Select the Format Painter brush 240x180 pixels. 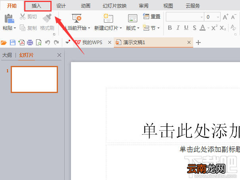click(47, 18)
